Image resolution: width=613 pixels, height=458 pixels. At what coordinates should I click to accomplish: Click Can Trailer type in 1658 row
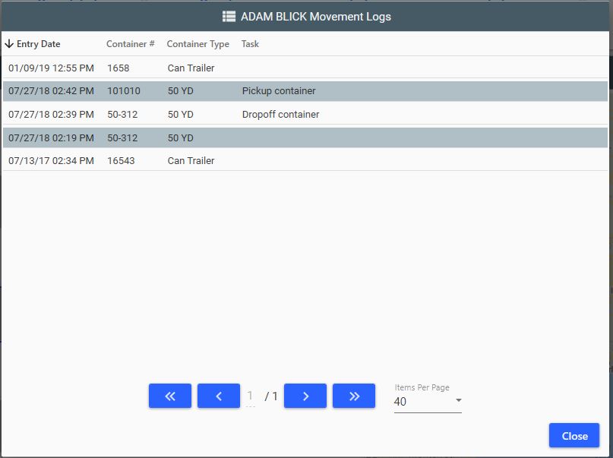click(191, 68)
